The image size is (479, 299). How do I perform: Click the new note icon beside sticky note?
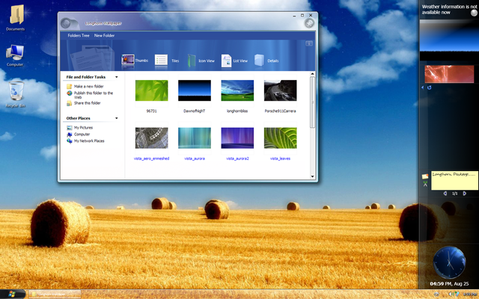[x=425, y=176]
